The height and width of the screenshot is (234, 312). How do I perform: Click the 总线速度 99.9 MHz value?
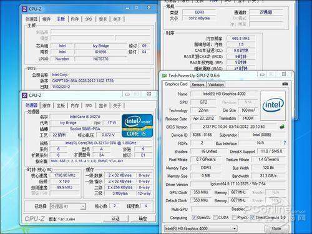coord(65,187)
